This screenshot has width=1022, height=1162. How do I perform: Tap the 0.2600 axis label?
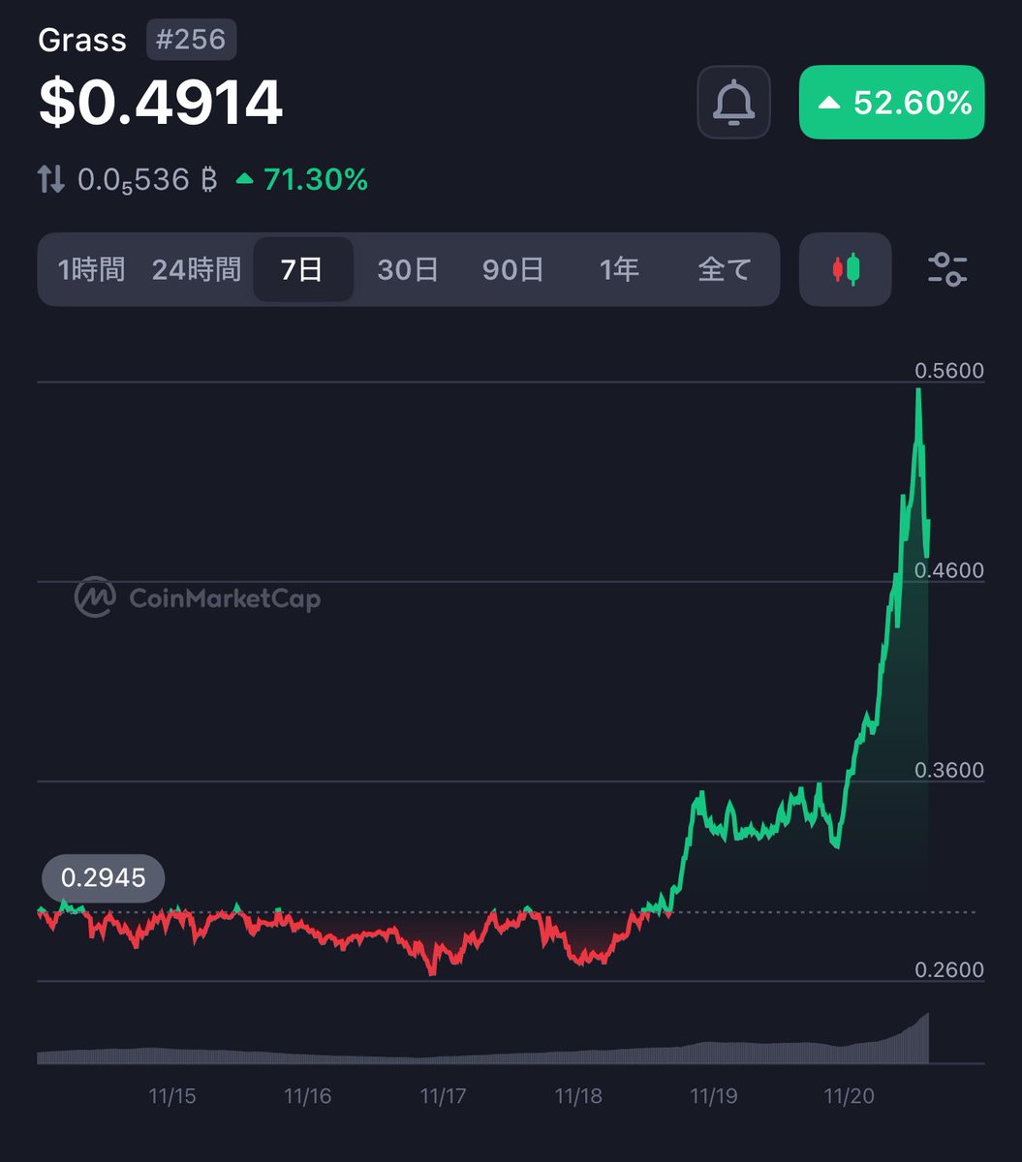pos(950,970)
